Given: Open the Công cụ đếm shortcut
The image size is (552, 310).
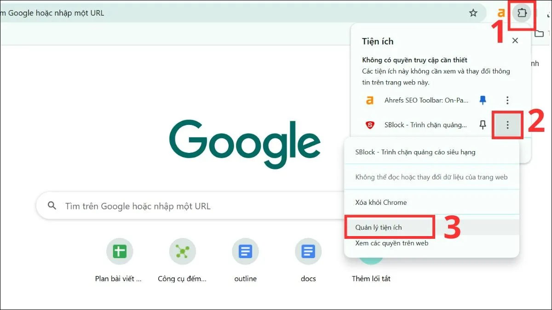Looking at the screenshot, I should [x=182, y=252].
